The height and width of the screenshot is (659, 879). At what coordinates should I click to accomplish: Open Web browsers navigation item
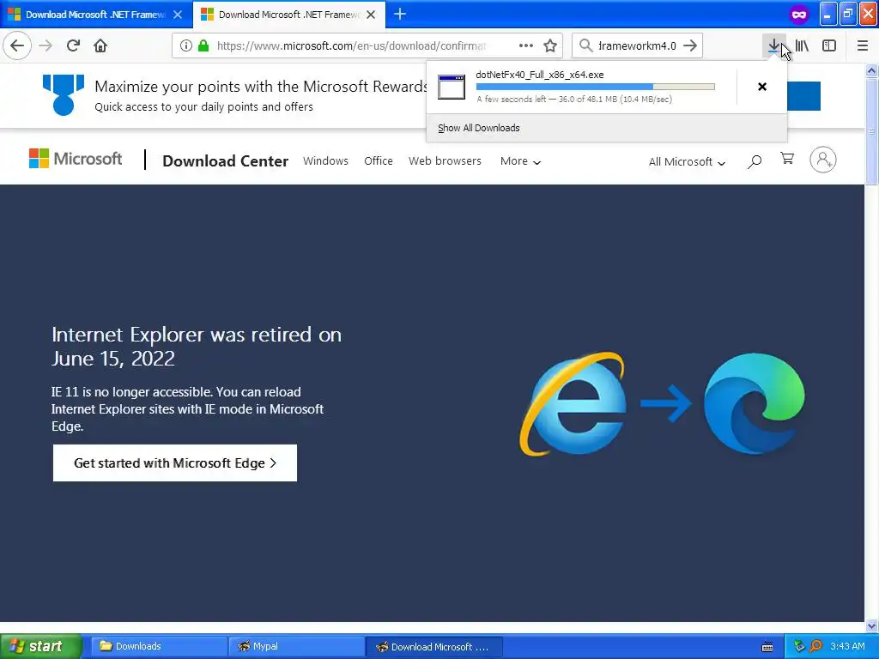(x=446, y=160)
